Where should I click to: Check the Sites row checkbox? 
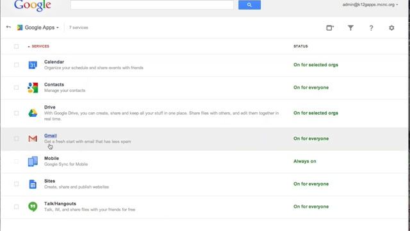(x=16, y=184)
